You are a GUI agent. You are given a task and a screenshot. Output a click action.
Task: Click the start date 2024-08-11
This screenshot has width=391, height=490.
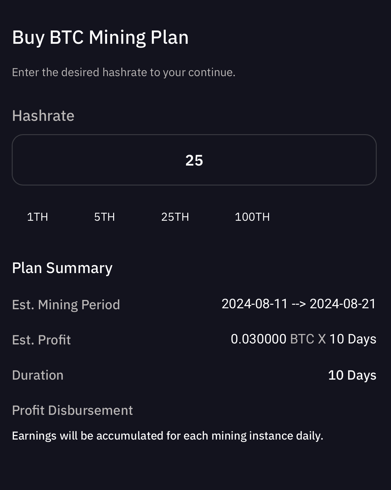(x=255, y=304)
